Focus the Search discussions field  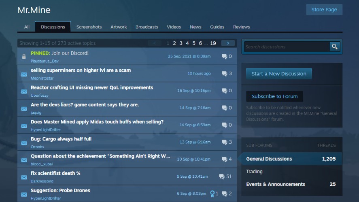(287, 47)
